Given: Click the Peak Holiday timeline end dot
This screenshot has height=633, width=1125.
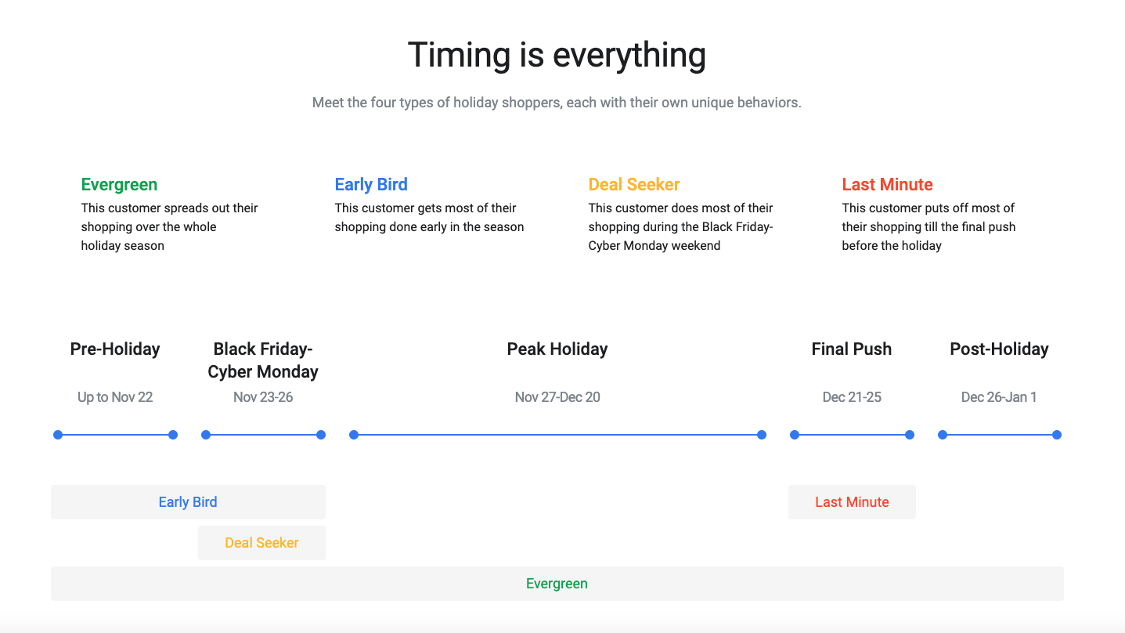Looking at the screenshot, I should pyautogui.click(x=762, y=435).
